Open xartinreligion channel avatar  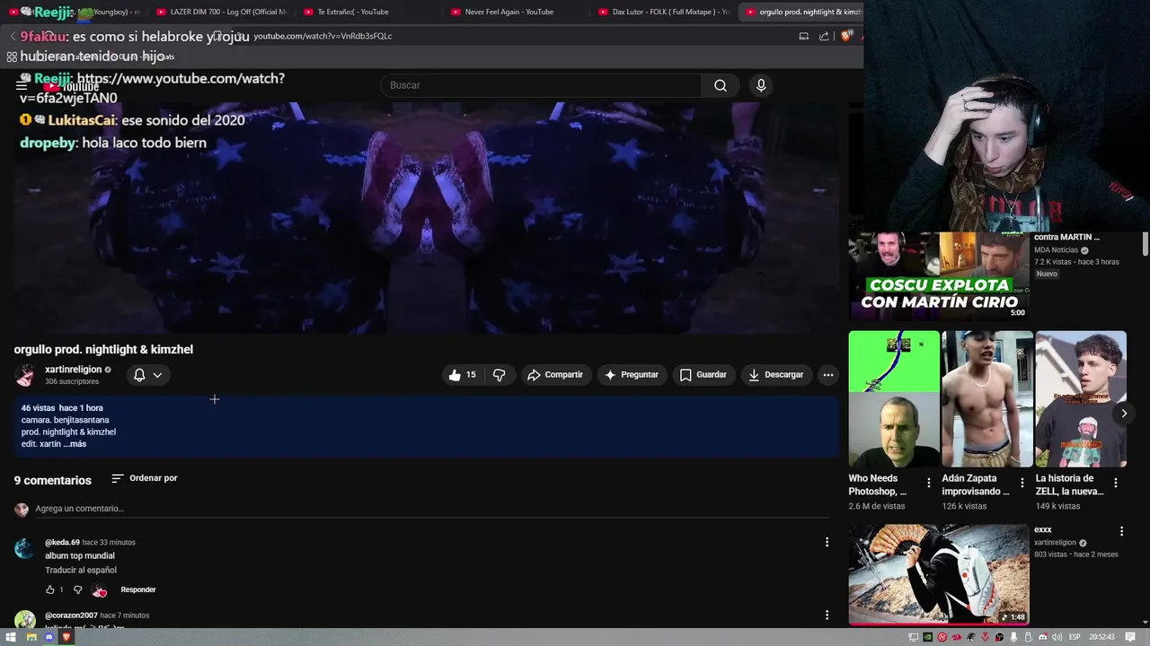pyautogui.click(x=25, y=375)
